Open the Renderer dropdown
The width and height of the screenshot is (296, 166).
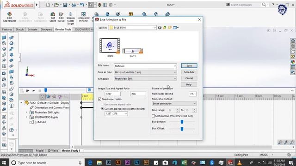175,79
